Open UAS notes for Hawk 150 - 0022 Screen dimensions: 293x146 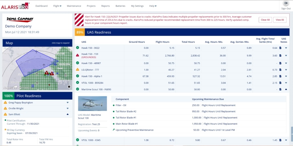pos(280,48)
